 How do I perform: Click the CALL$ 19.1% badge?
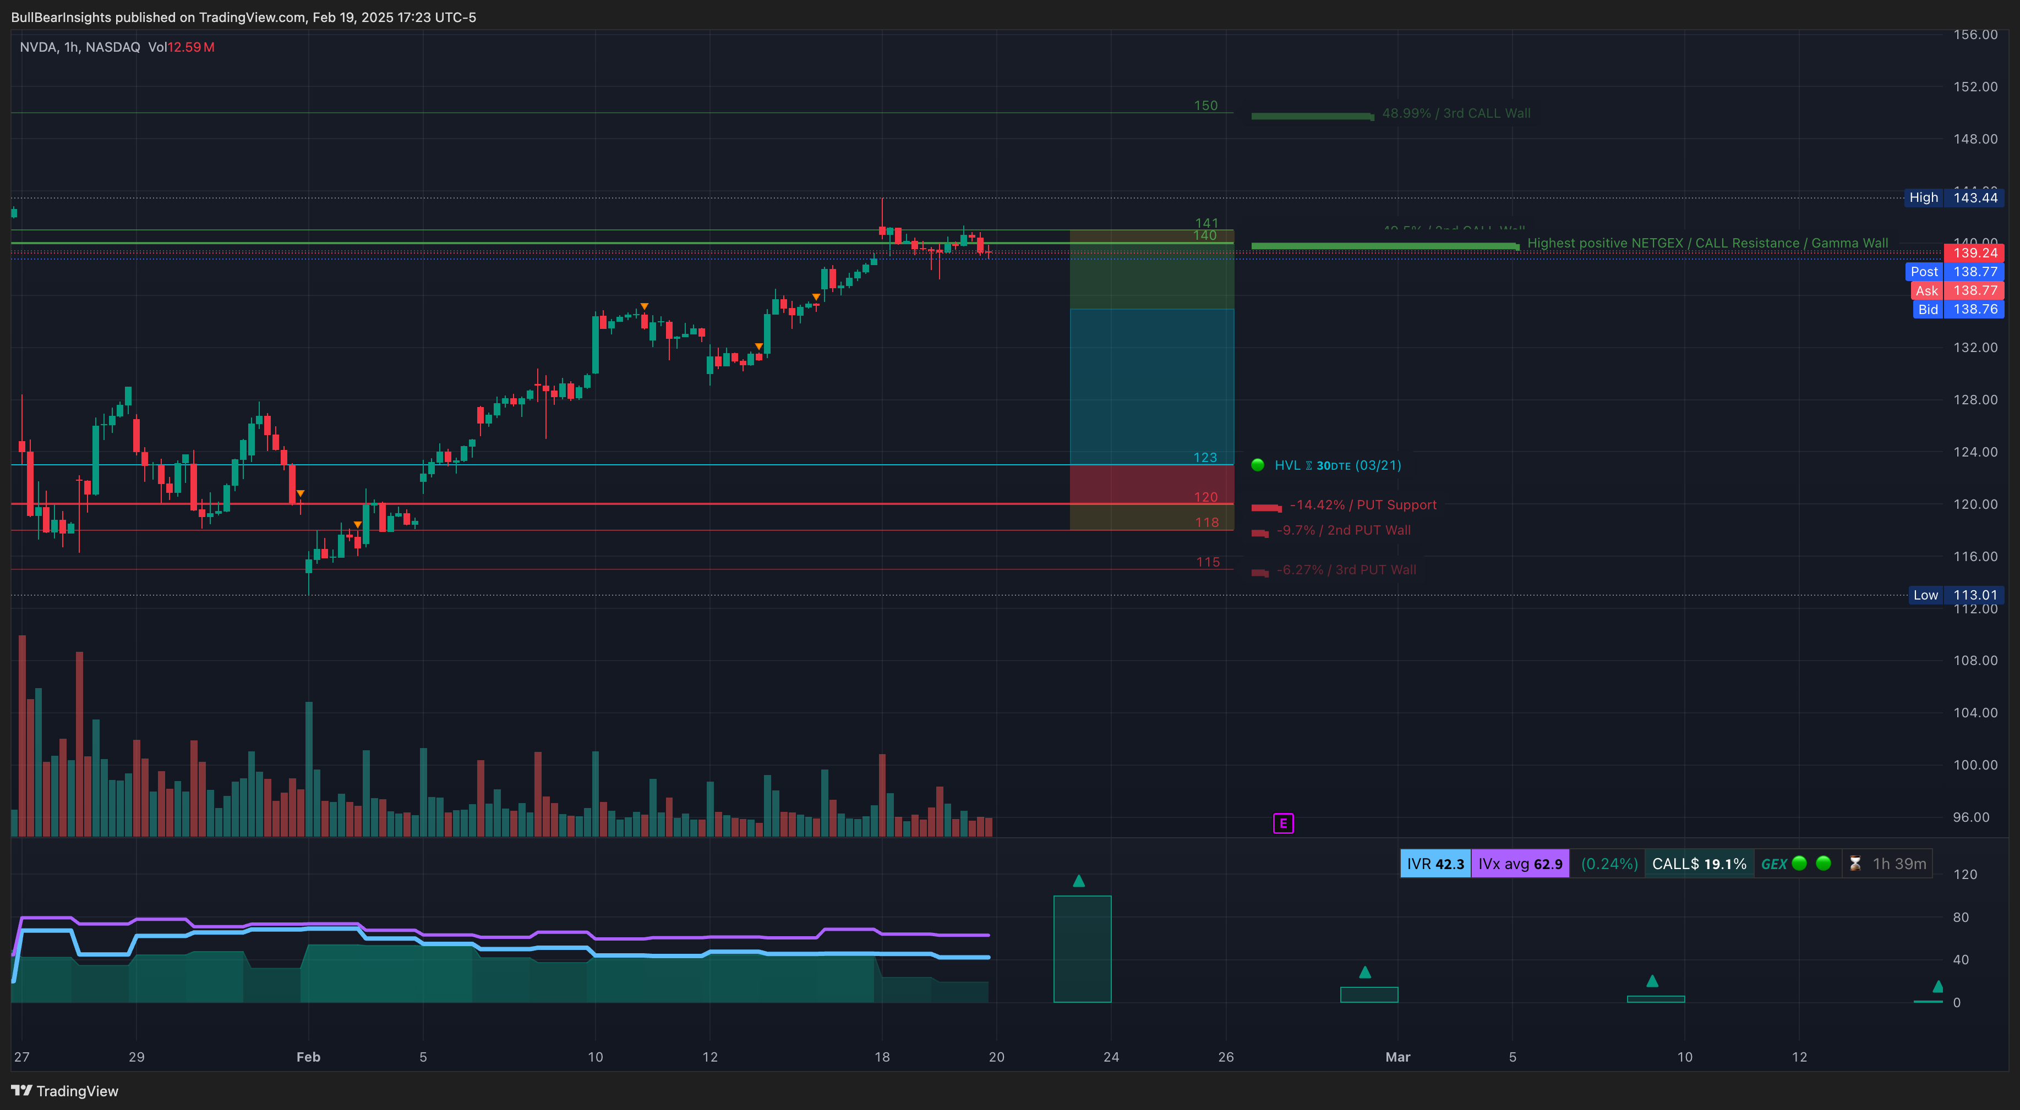coord(1699,864)
